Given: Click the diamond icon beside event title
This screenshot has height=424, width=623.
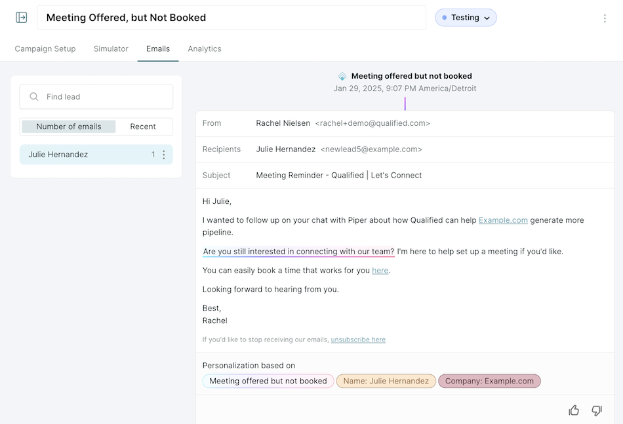Looking at the screenshot, I should coord(342,76).
